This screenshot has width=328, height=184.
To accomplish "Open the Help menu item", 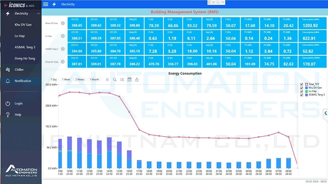I will [18, 115].
